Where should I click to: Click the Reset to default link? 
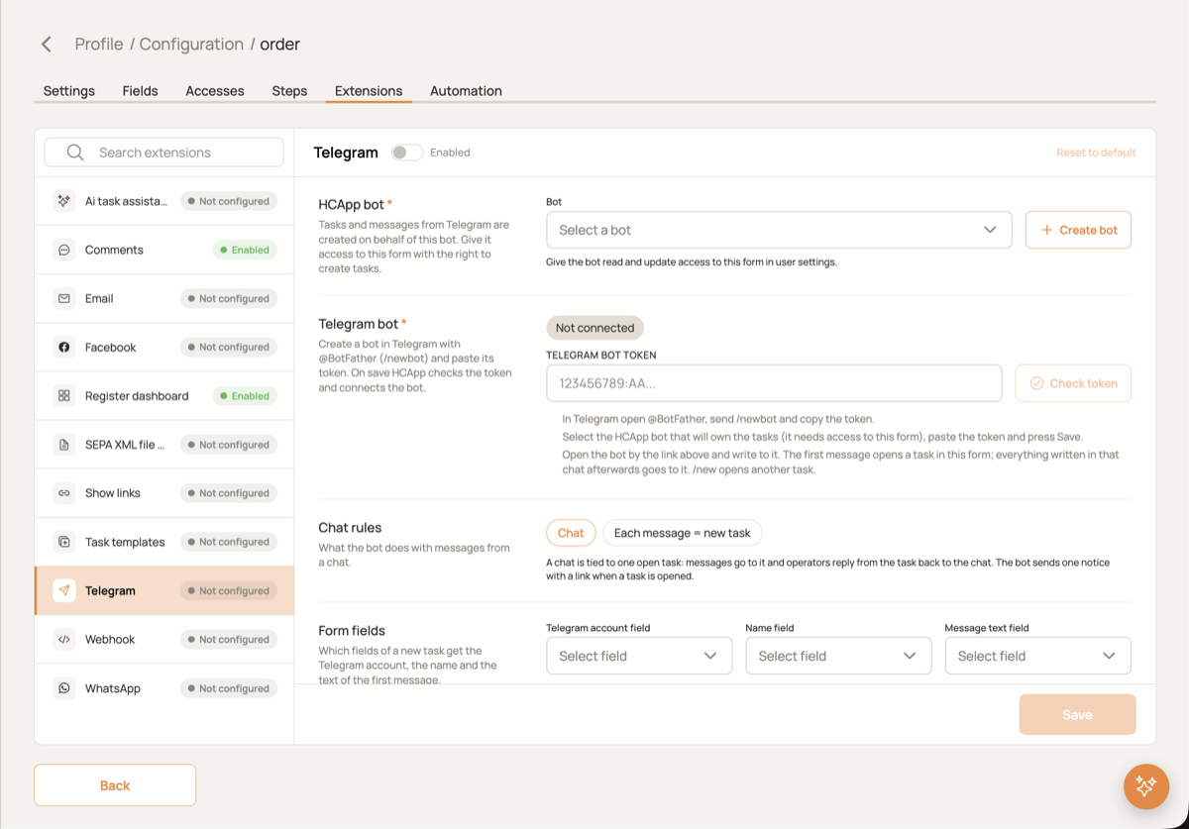pos(1096,153)
